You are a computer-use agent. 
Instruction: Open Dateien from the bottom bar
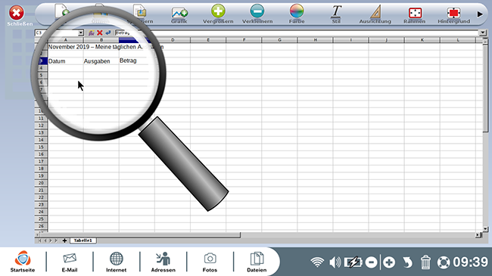pos(257,262)
